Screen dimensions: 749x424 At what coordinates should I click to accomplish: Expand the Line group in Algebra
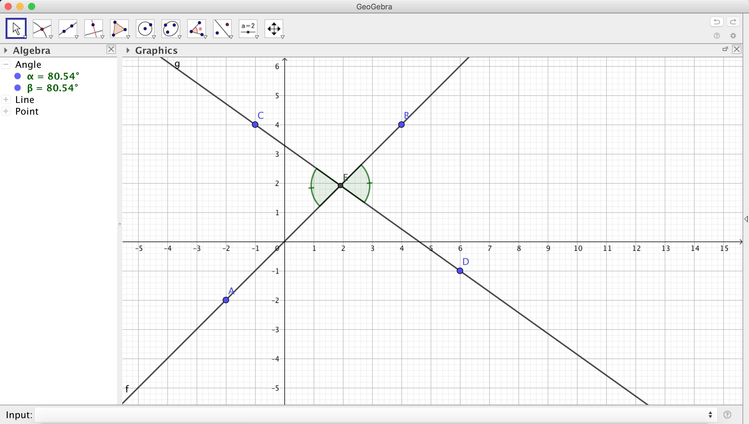click(x=6, y=99)
